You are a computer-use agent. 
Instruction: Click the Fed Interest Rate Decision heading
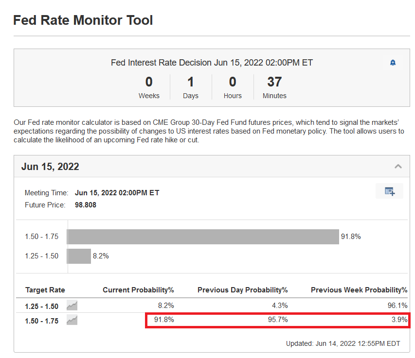pyautogui.click(x=212, y=63)
